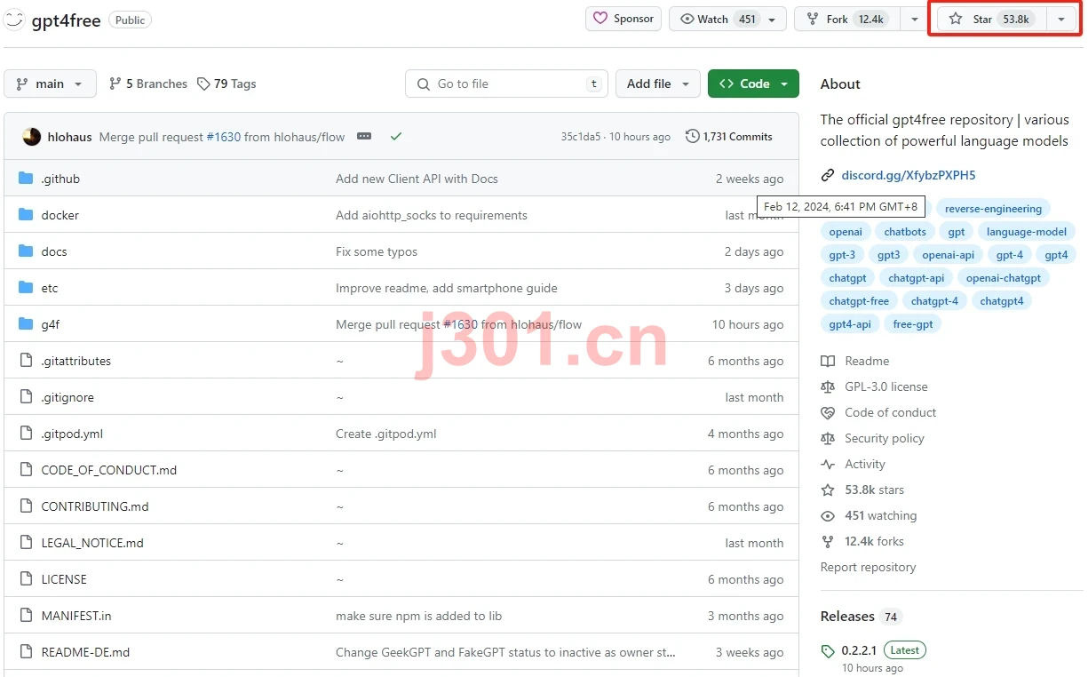The image size is (1088, 677).
Task: Click the file icon next to LICENSE
Action: [x=26, y=579]
